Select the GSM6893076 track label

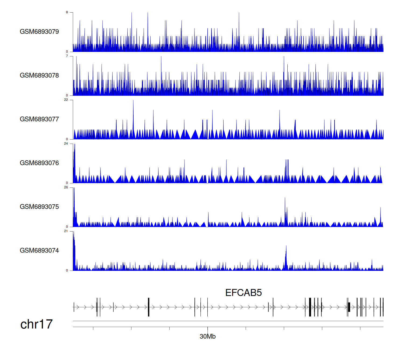[x=39, y=163]
